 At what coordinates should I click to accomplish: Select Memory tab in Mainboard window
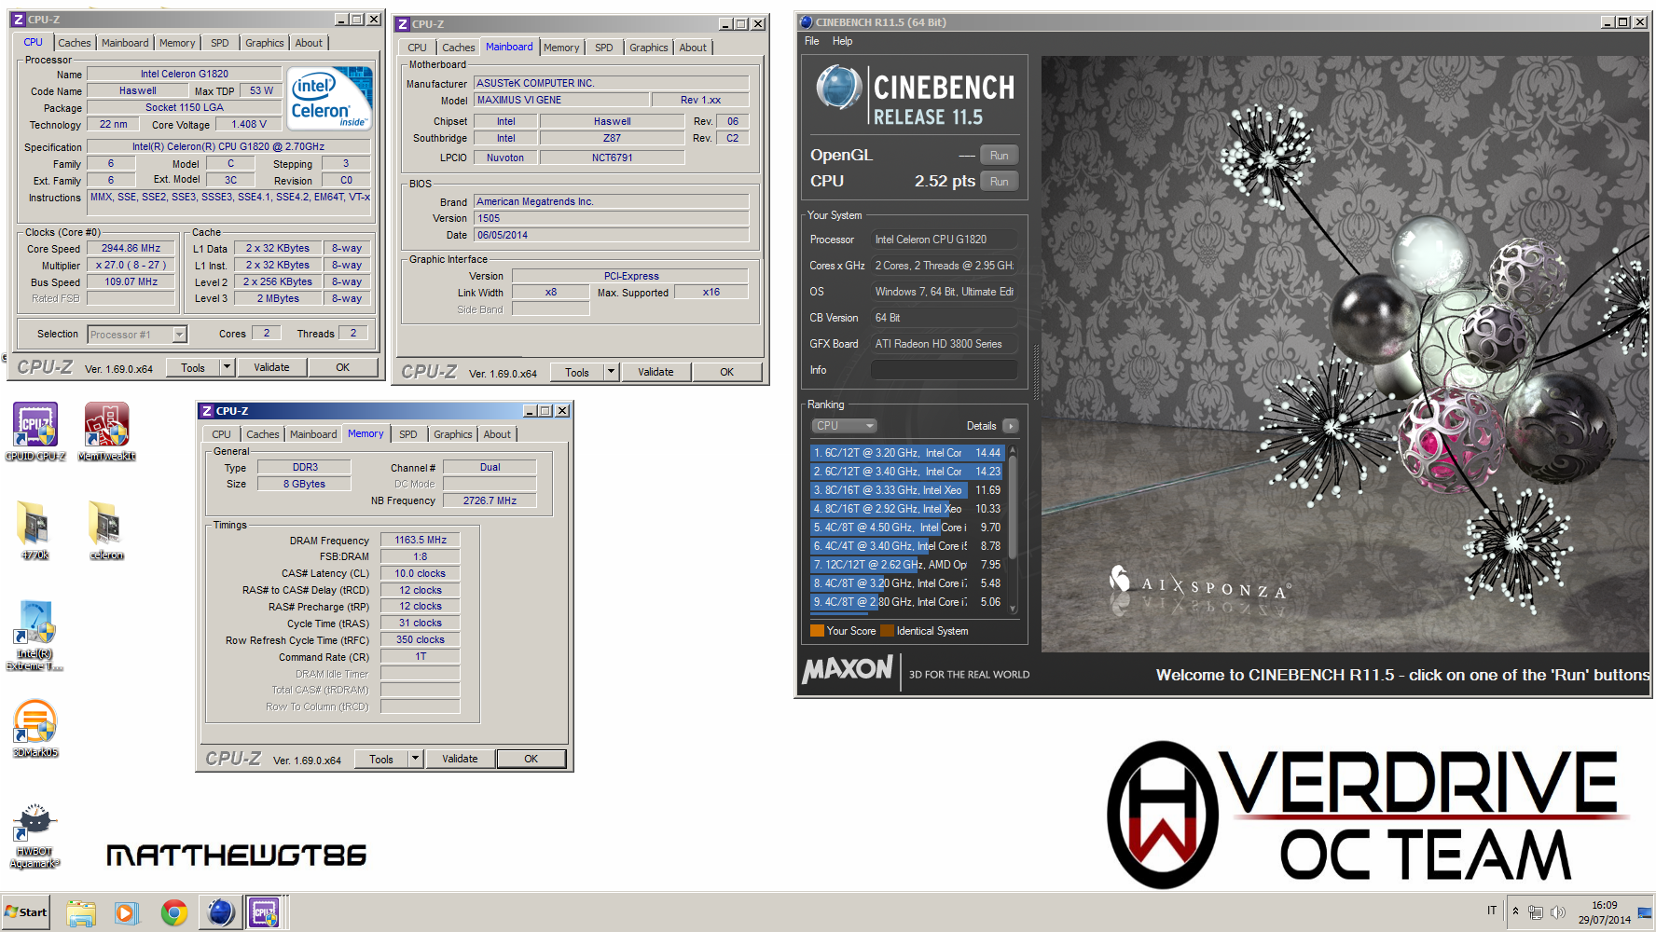561,48
